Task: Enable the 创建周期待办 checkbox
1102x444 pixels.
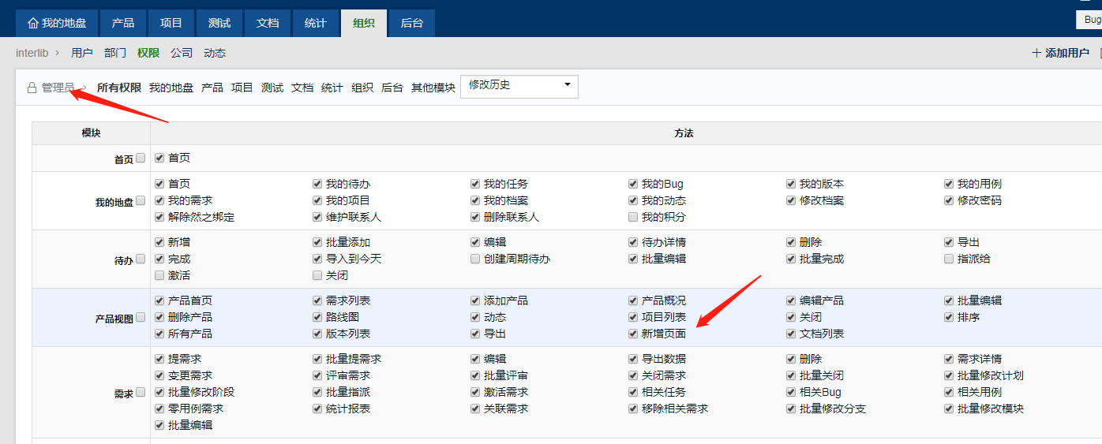Action: coord(475,259)
